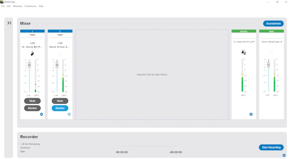
Task: Run the Soundcheck
Action: click(x=274, y=24)
